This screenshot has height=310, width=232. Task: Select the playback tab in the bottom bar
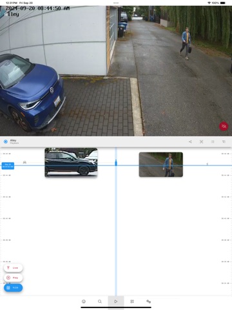116,302
